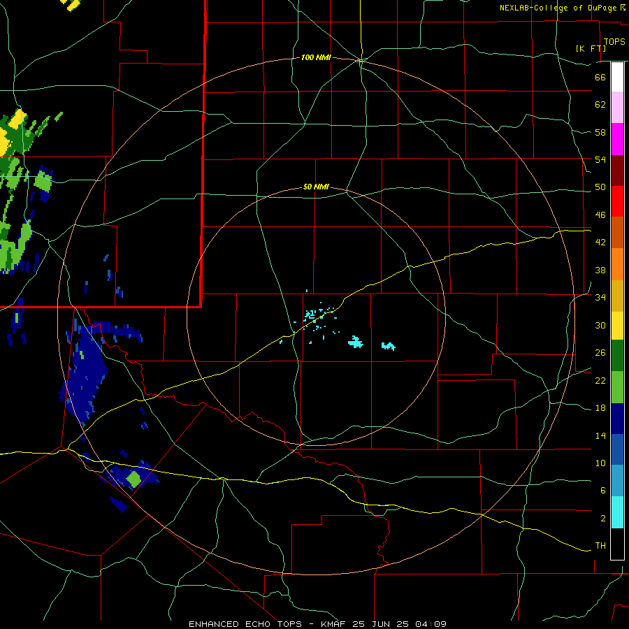Viewport: 629px width, 629px height.
Task: Select the 38 value on the color scale
Action: click(x=600, y=270)
